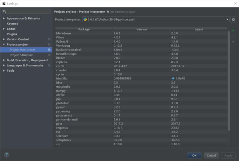Select the setuptools package row

pyautogui.click(x=141, y=140)
